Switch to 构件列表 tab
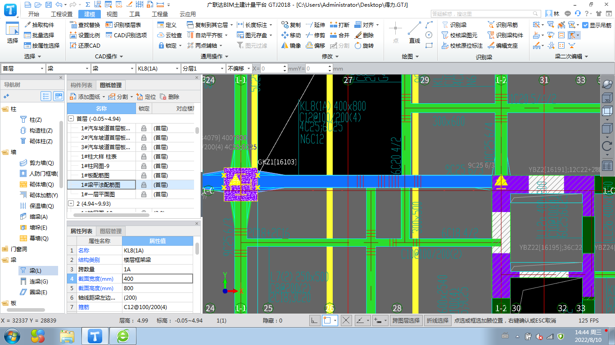Image resolution: width=615 pixels, height=345 pixels. [81, 85]
